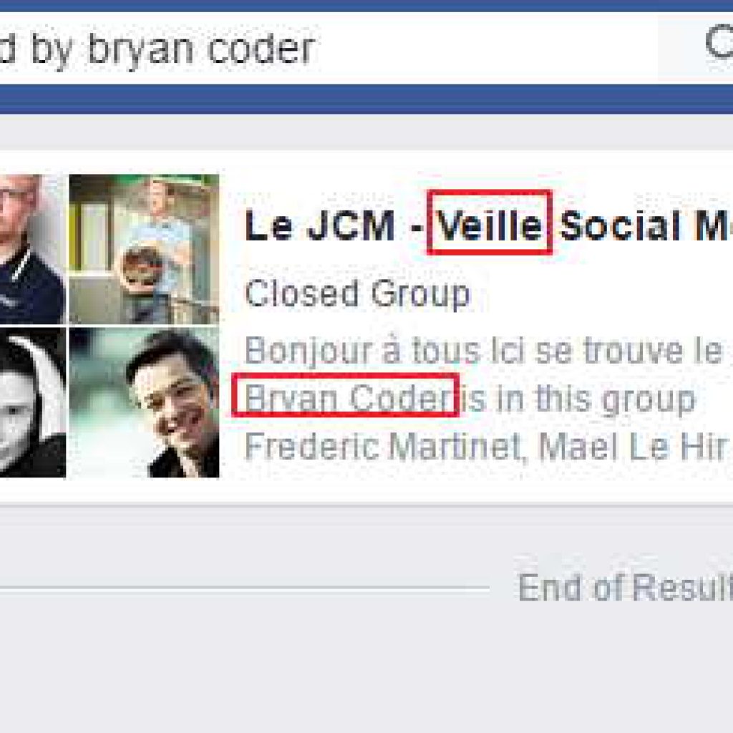Open Frederic Martinet member link

(x=384, y=447)
